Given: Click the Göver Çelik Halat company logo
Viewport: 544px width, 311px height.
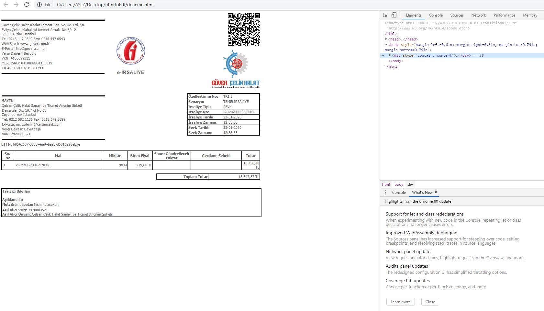Looking at the screenshot, I should click(236, 69).
